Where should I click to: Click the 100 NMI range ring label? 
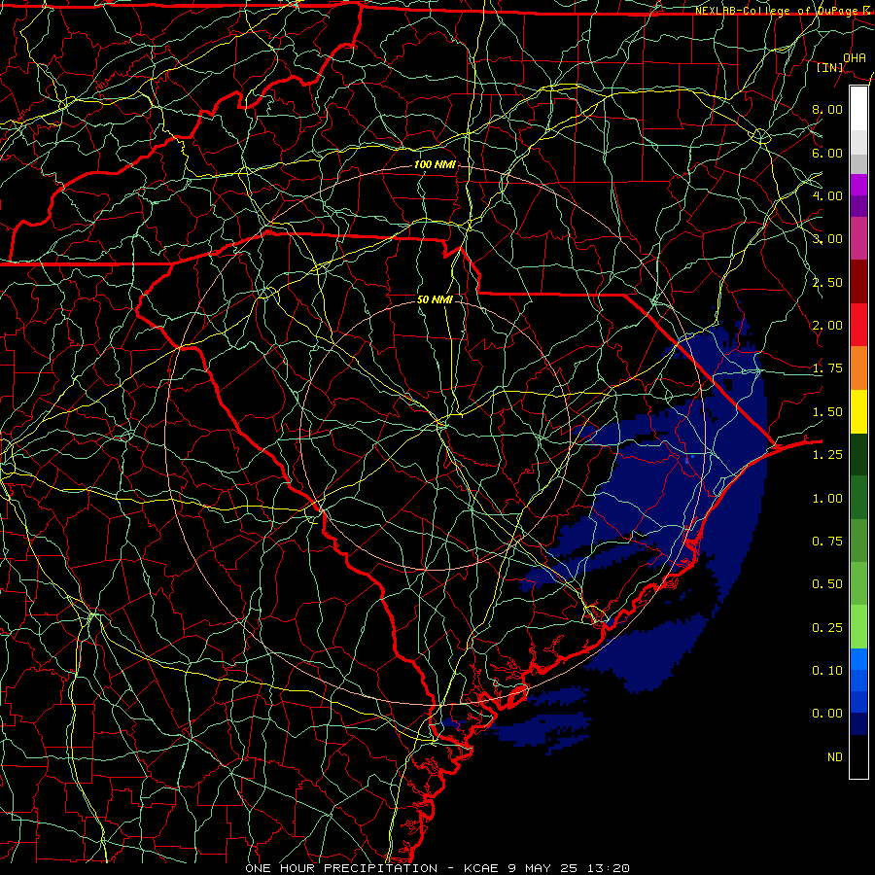click(x=435, y=164)
